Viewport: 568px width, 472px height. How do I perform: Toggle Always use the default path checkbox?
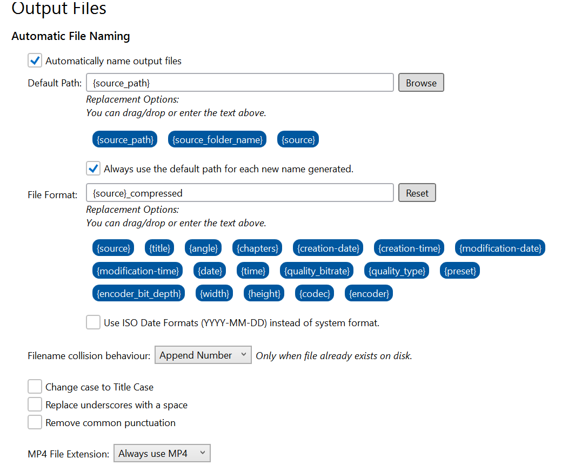click(93, 168)
